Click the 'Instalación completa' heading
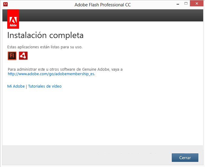Viewport: 205px width, 167px height. point(45,35)
